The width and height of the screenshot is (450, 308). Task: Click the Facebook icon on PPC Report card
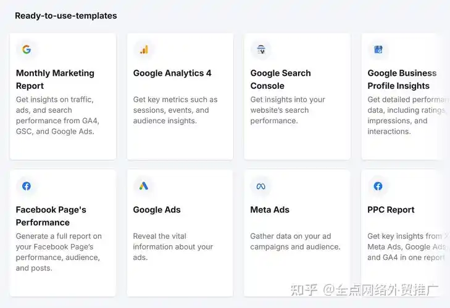378,186
